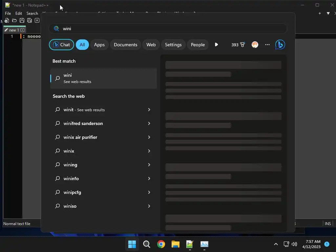Switch to Web filter tab
Image resolution: width=336 pixels, height=252 pixels.
coord(151,45)
